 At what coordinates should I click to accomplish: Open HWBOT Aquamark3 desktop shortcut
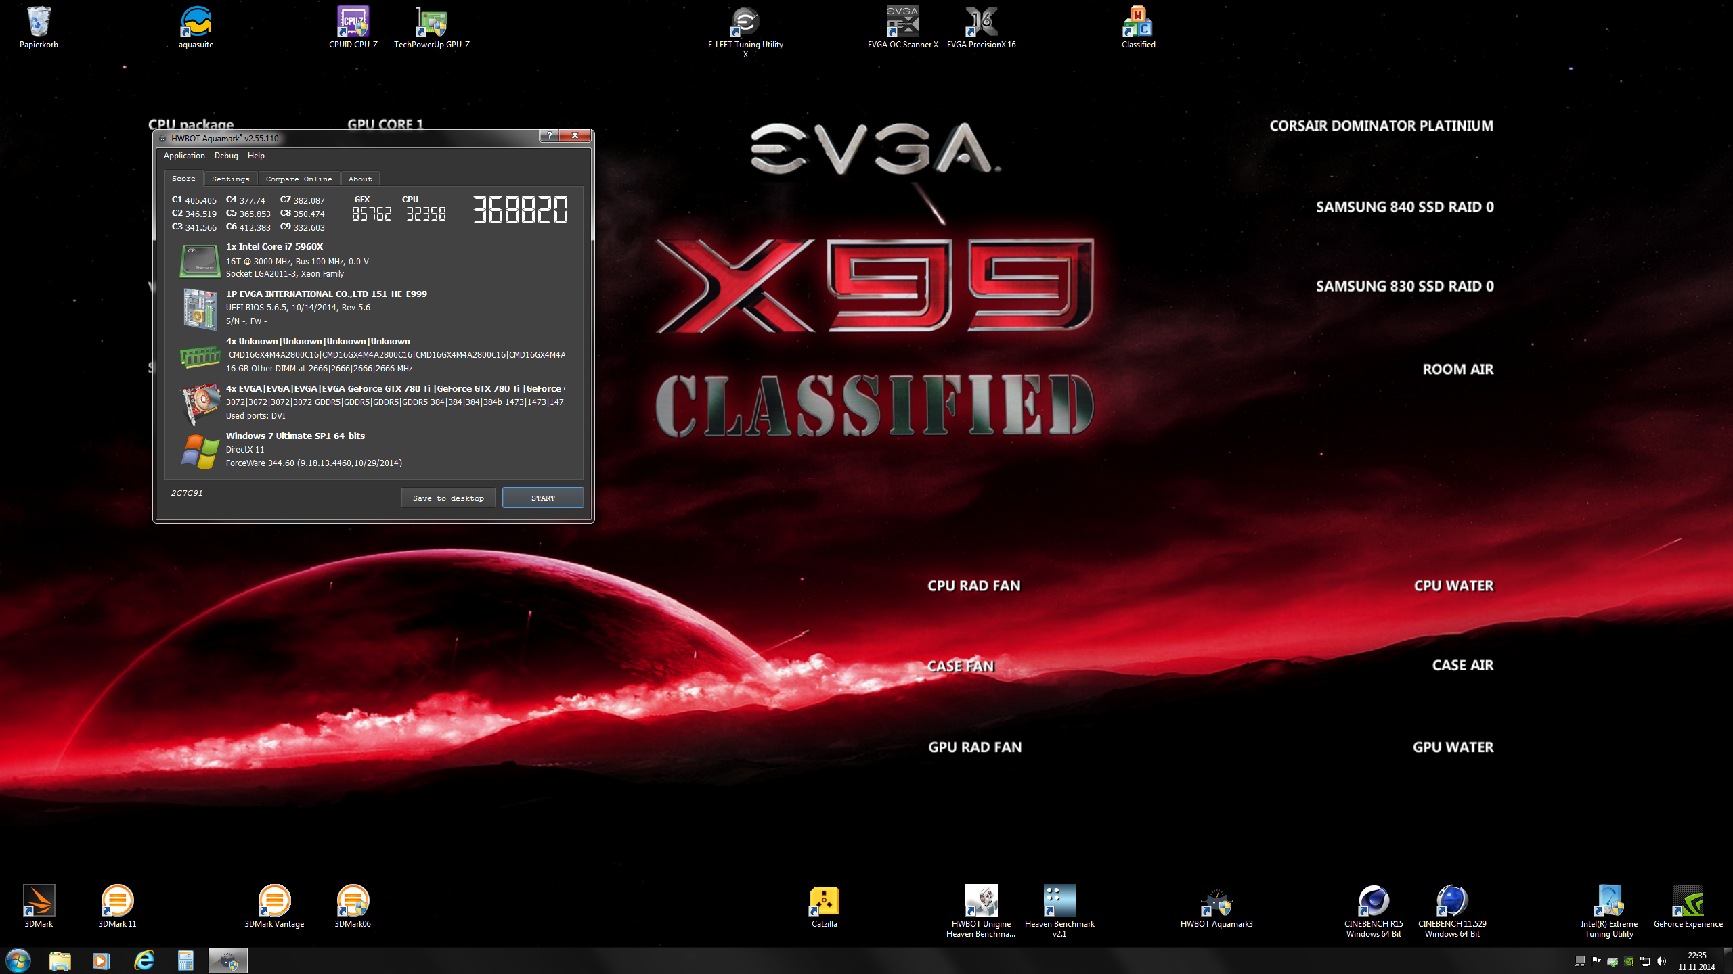click(1216, 906)
